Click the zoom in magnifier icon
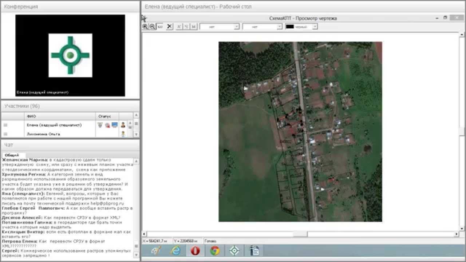This screenshot has height=262, width=466. (x=145, y=27)
